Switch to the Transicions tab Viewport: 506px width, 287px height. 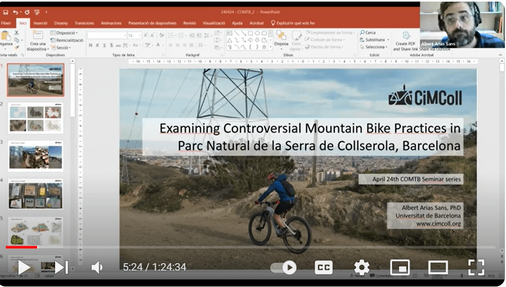[84, 23]
